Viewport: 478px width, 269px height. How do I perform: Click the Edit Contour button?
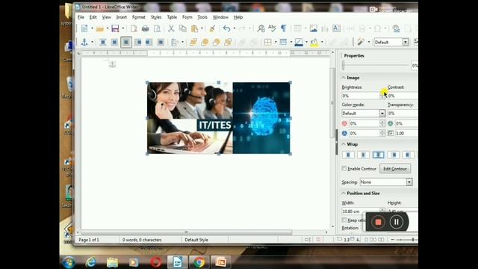[x=395, y=169]
